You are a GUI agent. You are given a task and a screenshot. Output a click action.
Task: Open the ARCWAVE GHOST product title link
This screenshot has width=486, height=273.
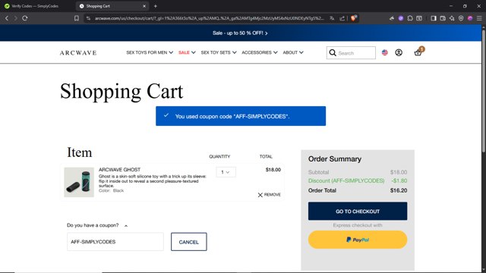point(119,170)
